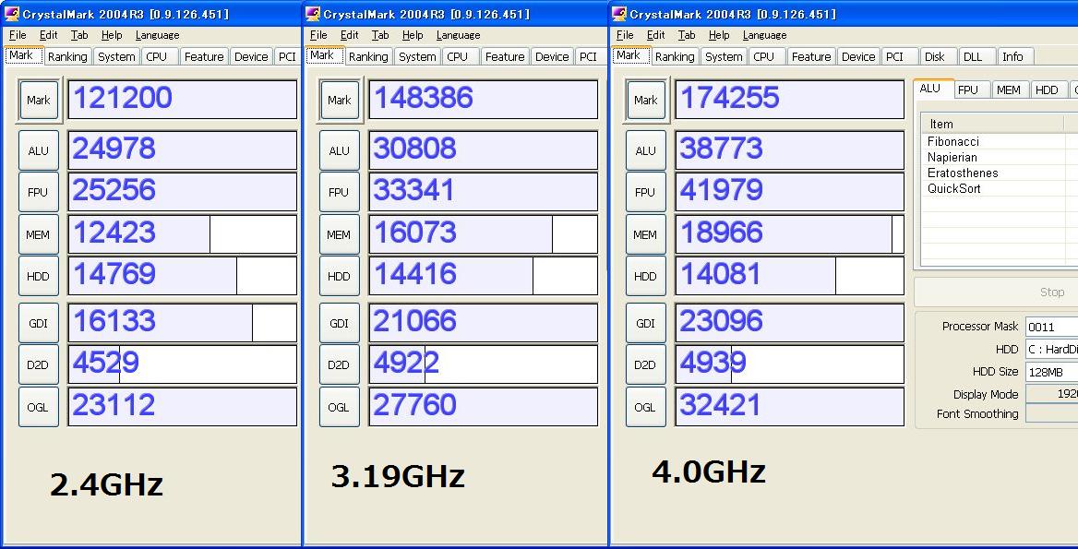Click the GDI button beside score 21066
The width and height of the screenshot is (1078, 549).
[x=339, y=323]
